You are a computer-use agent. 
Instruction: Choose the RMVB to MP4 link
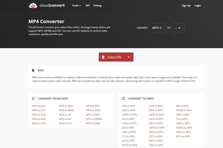[184, 110]
